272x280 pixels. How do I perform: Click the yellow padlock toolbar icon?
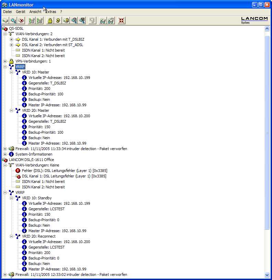click(50, 21)
